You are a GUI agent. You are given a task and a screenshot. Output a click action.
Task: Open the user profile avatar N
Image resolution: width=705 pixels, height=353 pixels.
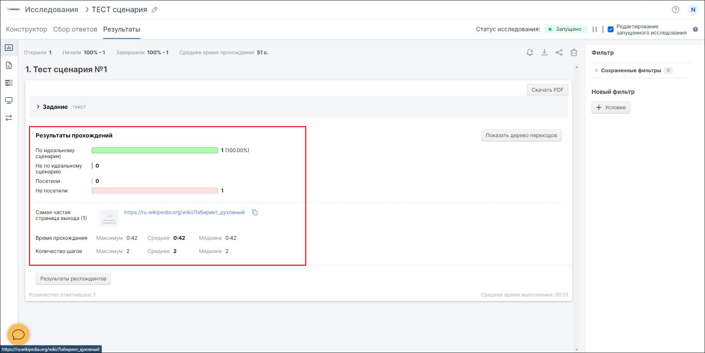[693, 10]
